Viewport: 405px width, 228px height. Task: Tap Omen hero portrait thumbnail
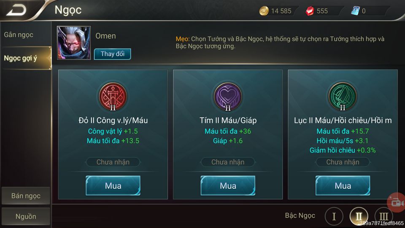pyautogui.click(x=74, y=43)
